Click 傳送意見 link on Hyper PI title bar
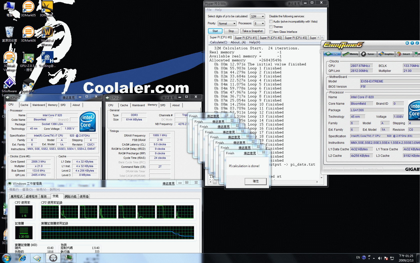This screenshot has height=263, width=420. [293, 4]
